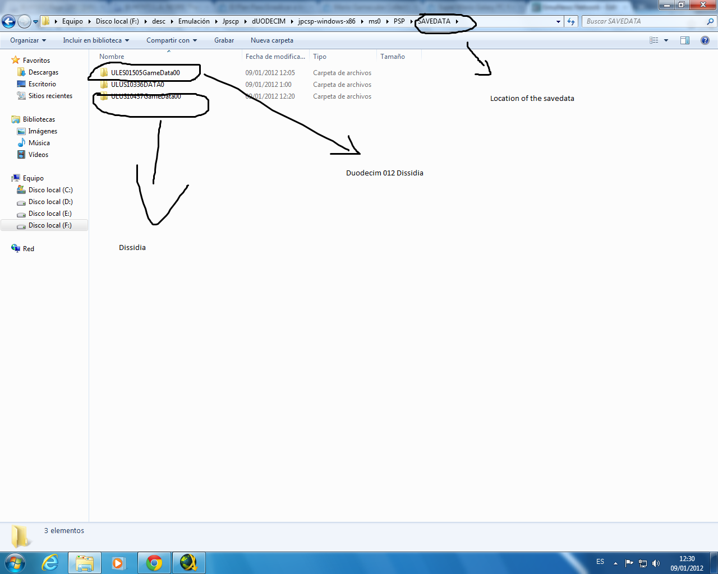Open Windows Media Player from taskbar

[x=118, y=562]
